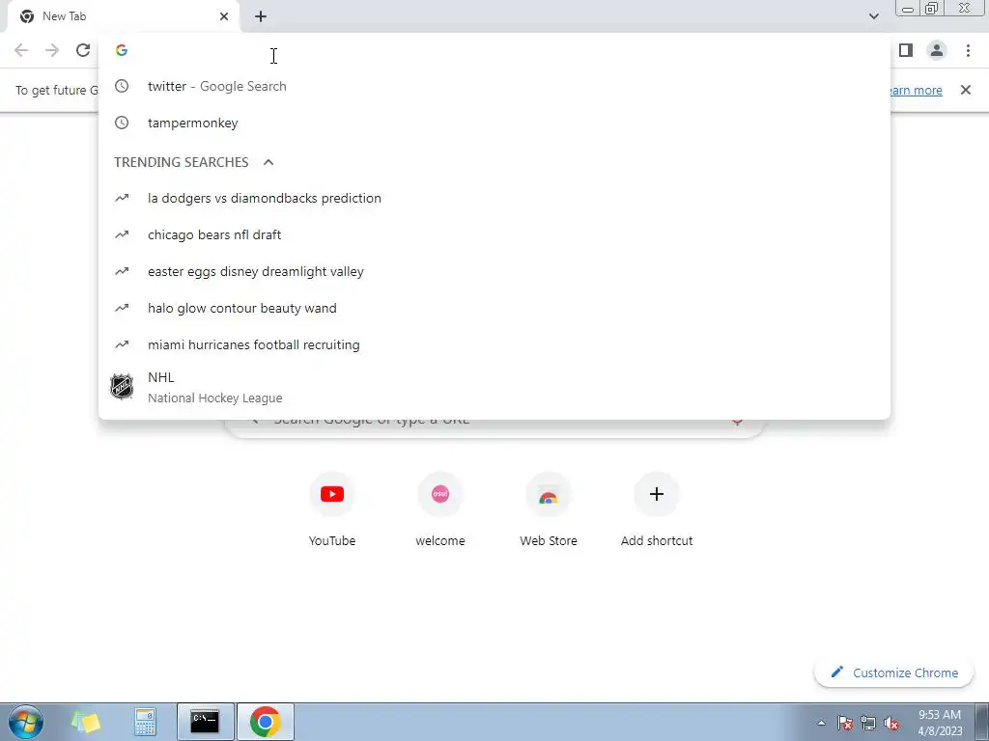Open the Windows Start menu orb

[x=26, y=722]
